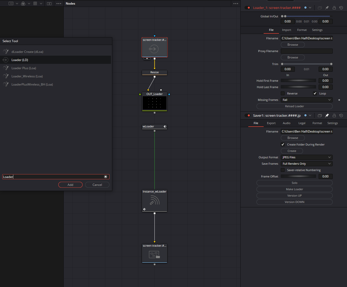Switch to Saver1 Export tab
The width and height of the screenshot is (347, 287).
pos(271,123)
